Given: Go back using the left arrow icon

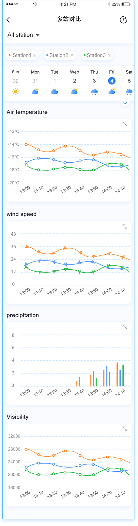Looking at the screenshot, I should coord(8,20).
